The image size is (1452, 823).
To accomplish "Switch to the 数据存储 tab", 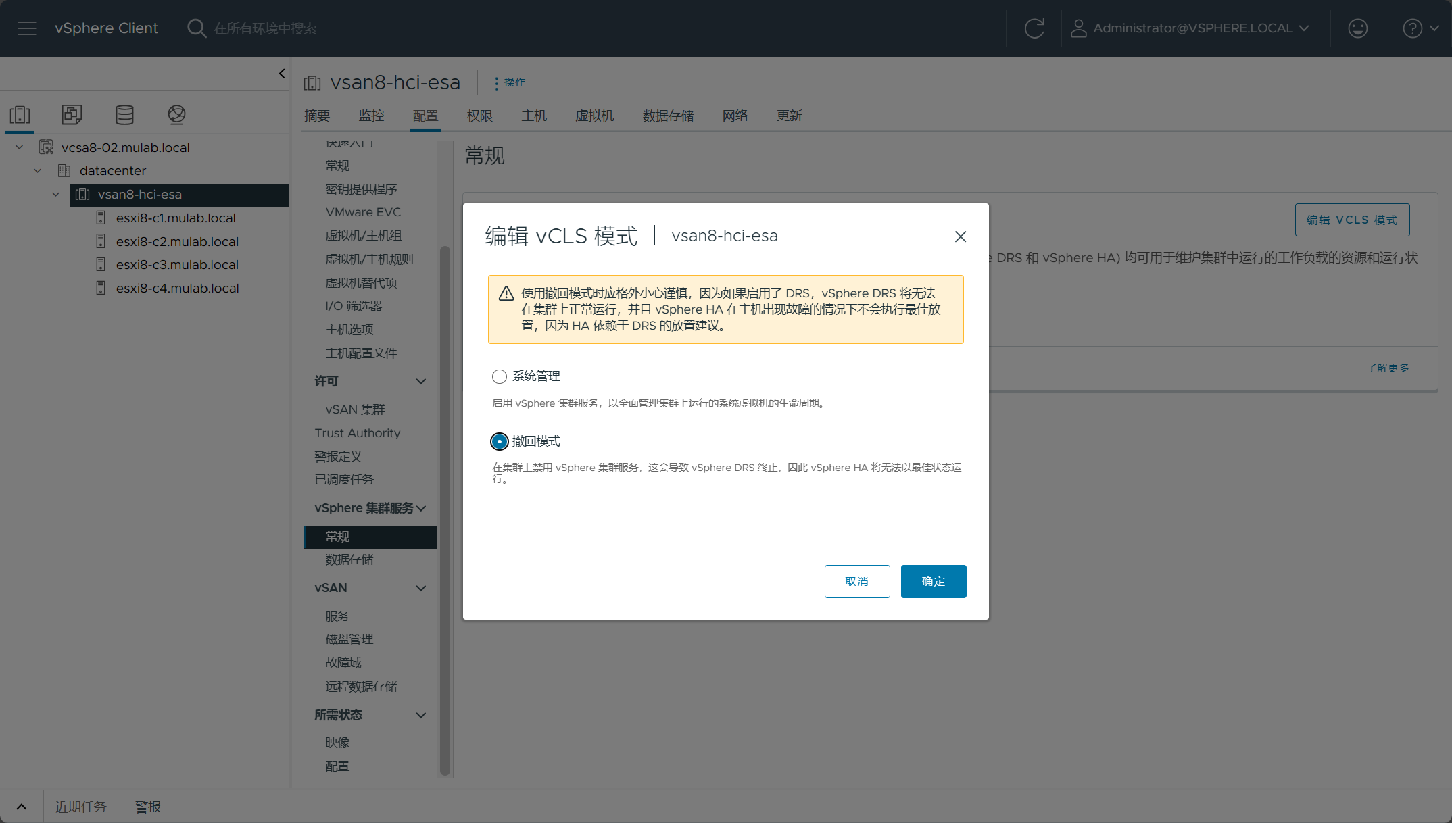I will pyautogui.click(x=668, y=116).
